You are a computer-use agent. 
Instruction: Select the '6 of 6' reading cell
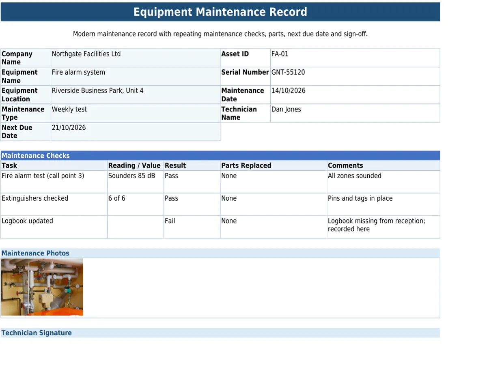(136, 204)
